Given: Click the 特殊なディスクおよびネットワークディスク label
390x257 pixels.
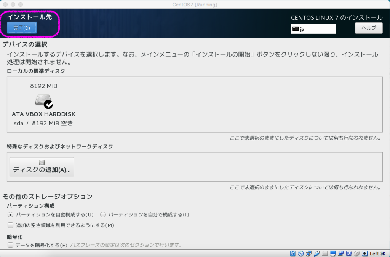Looking at the screenshot, I should tap(60, 146).
